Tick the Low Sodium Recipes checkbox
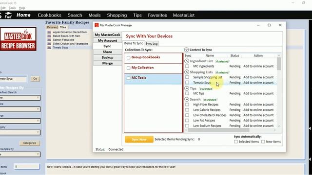The height and width of the screenshot is (175, 312). (187, 125)
